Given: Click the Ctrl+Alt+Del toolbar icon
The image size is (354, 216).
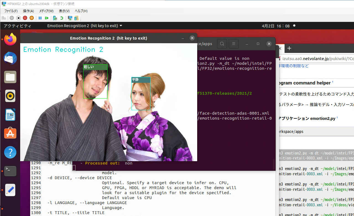Looking at the screenshot, I should (4, 18).
